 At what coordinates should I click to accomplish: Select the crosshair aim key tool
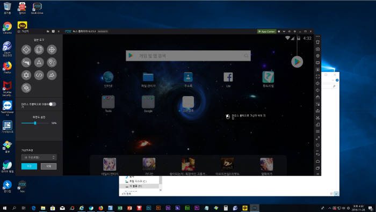tap(52, 50)
